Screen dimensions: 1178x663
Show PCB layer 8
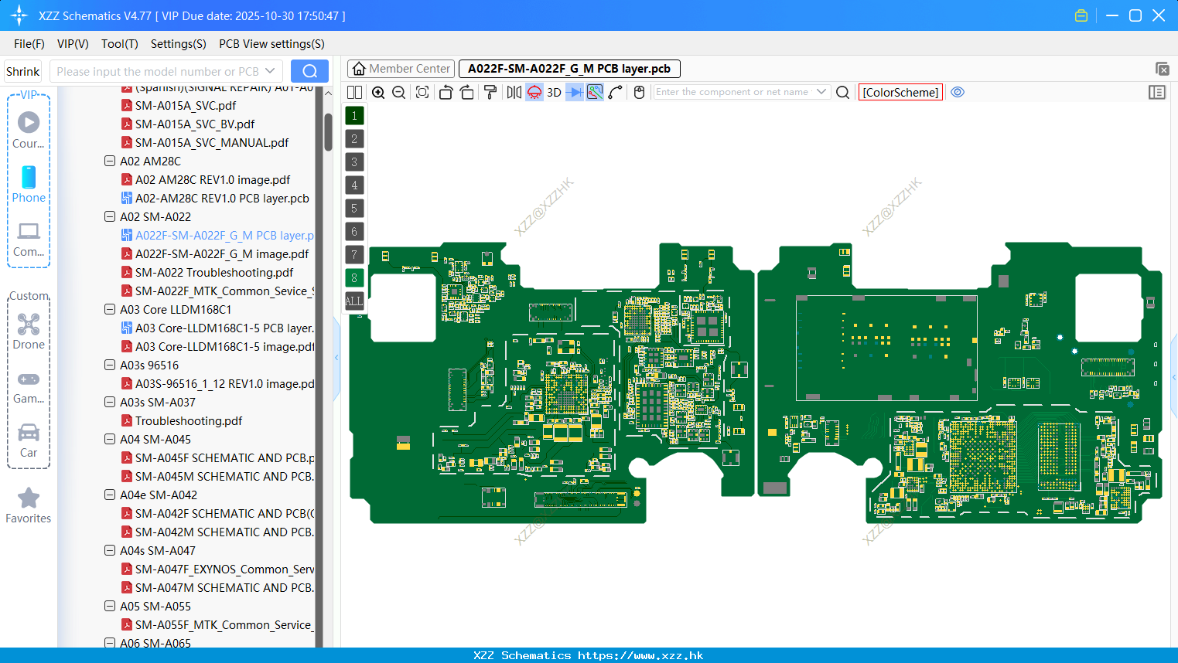[354, 278]
